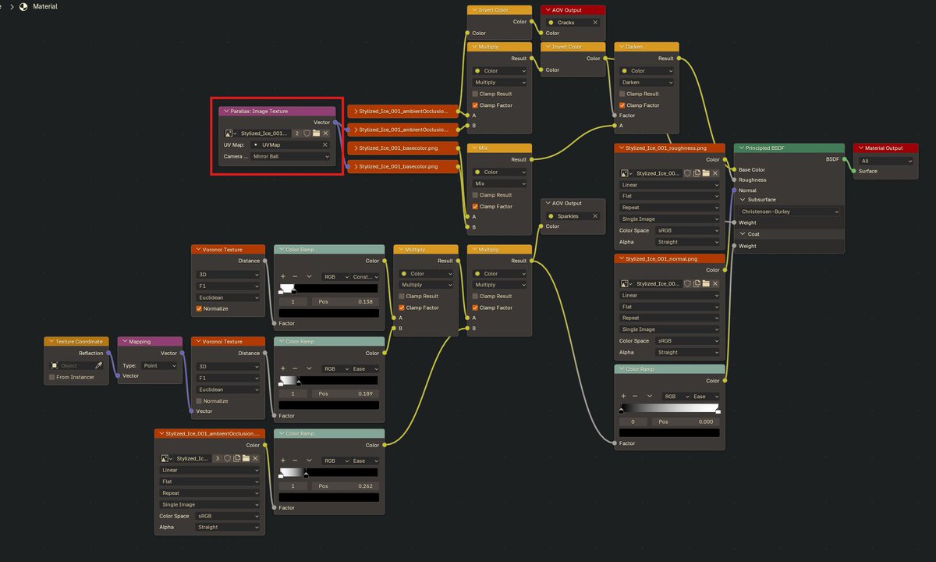The height and width of the screenshot is (562, 936).
Task: Open Christensen-Burley subsurface method dropdown
Action: (x=789, y=212)
